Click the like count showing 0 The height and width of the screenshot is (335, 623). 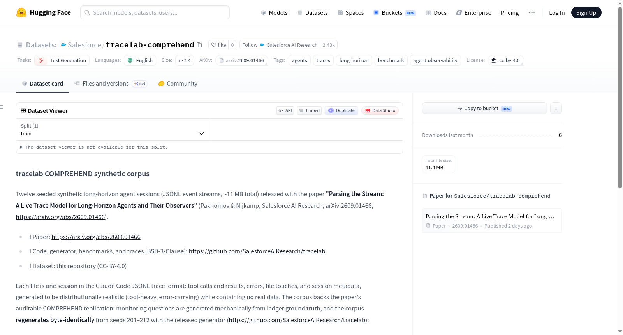tap(232, 45)
